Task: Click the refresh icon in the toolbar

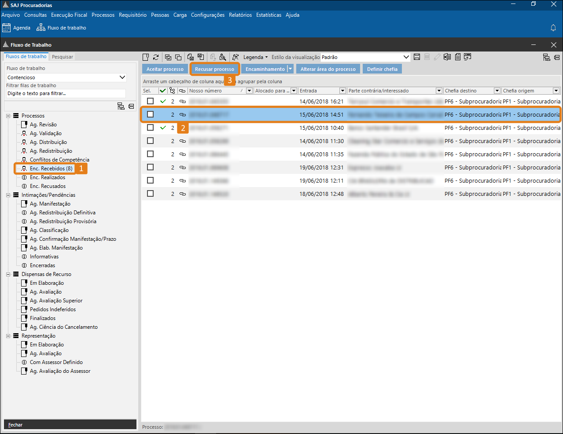Action: point(156,57)
